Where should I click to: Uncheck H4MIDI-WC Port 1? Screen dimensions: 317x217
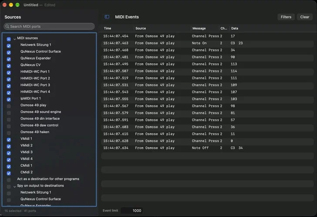click(9, 72)
